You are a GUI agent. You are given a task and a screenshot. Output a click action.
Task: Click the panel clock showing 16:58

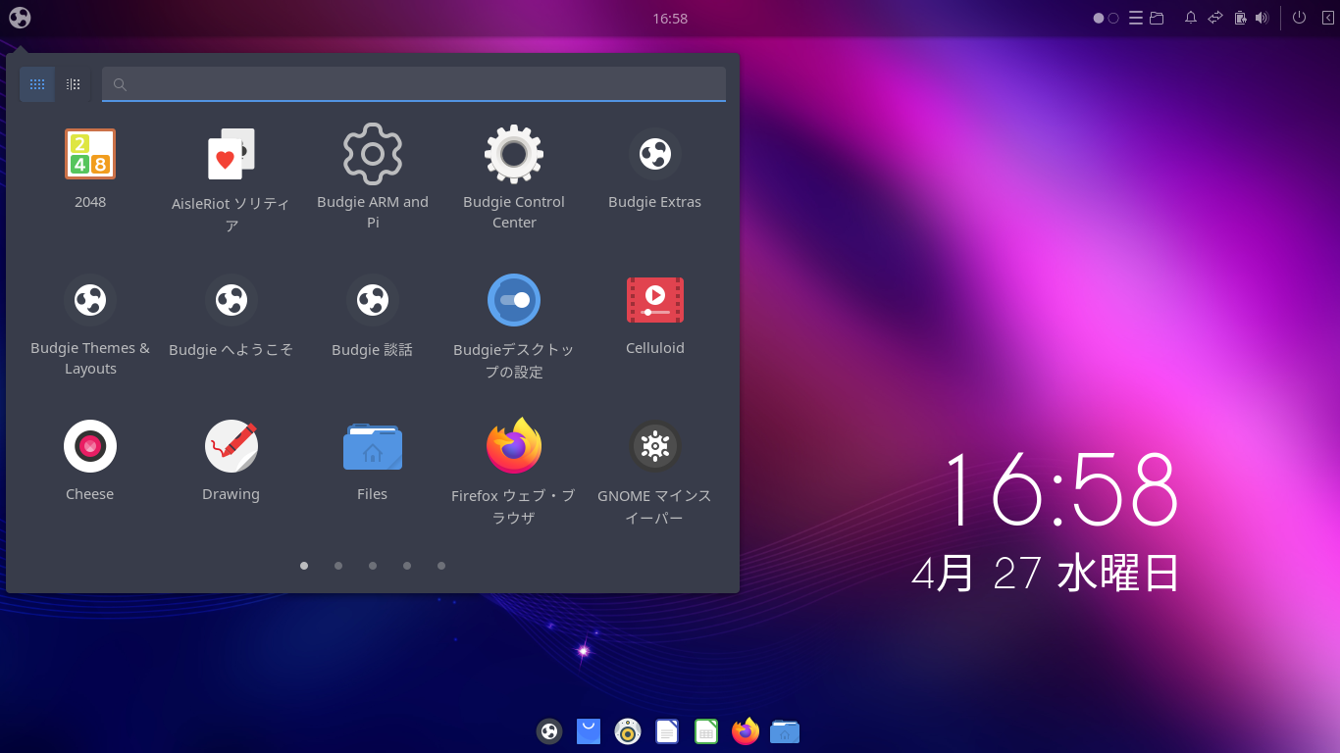click(x=670, y=19)
